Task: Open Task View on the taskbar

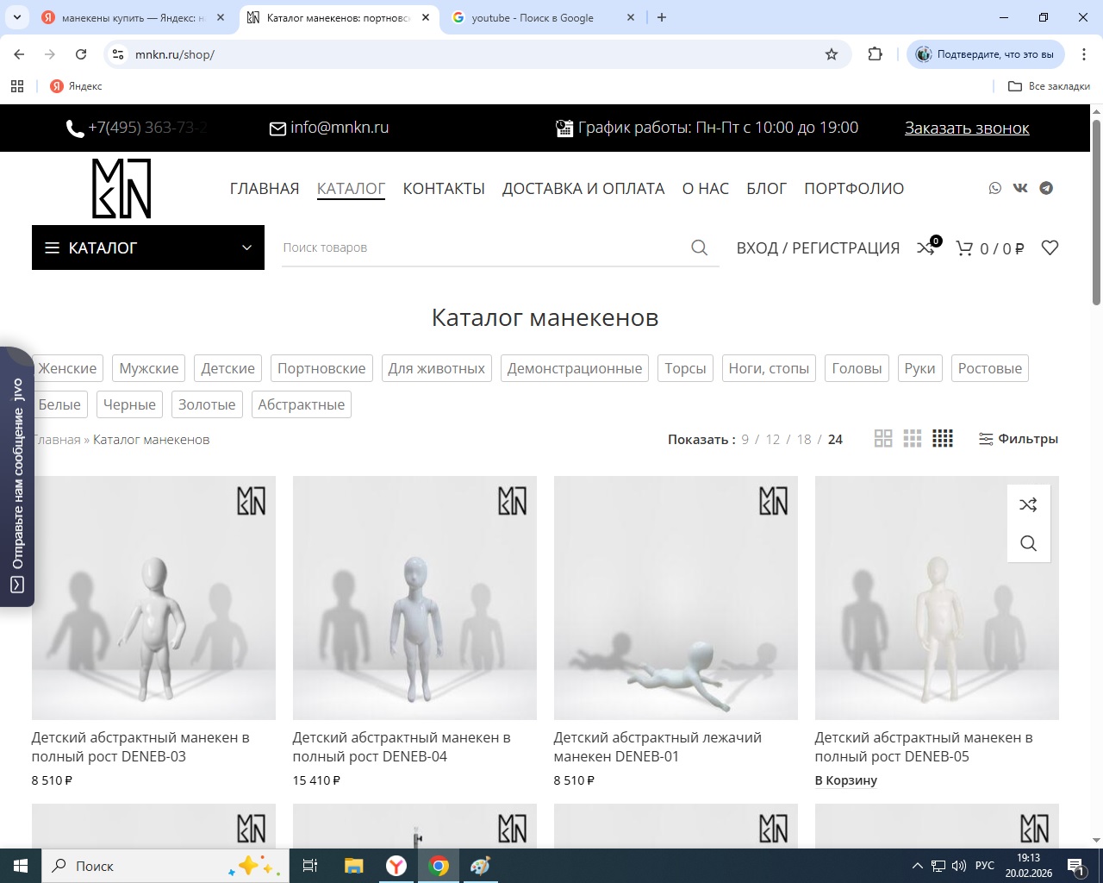Action: 310,866
